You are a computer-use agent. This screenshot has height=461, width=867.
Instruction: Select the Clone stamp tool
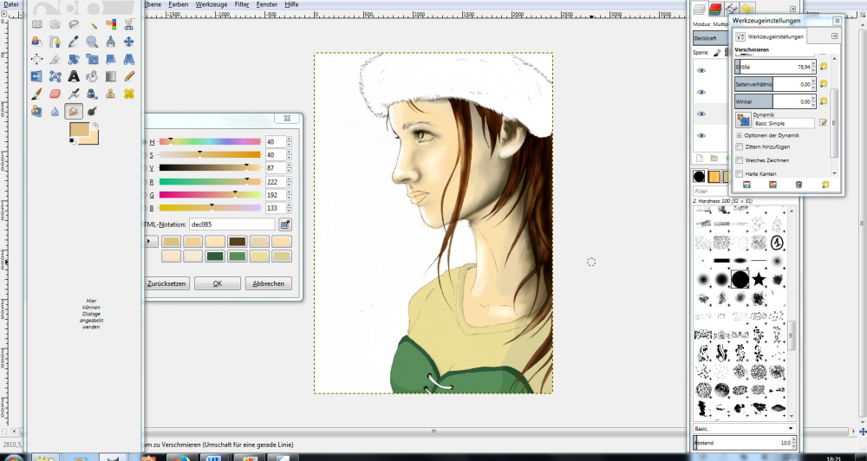[x=111, y=94]
